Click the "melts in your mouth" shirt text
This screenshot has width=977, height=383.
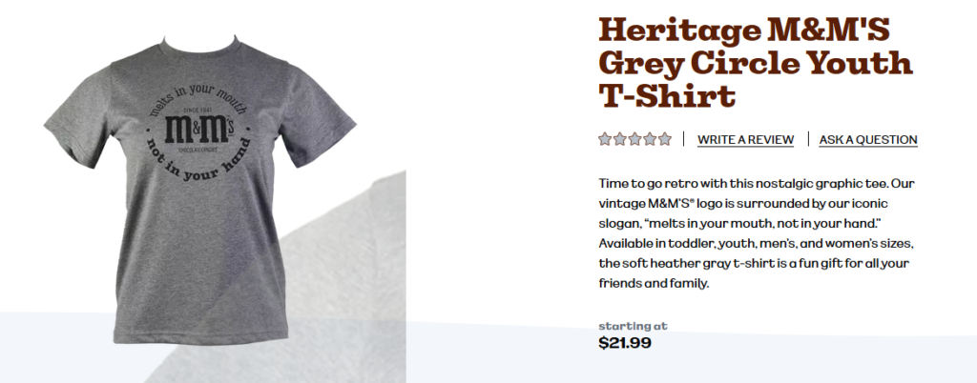point(198,97)
